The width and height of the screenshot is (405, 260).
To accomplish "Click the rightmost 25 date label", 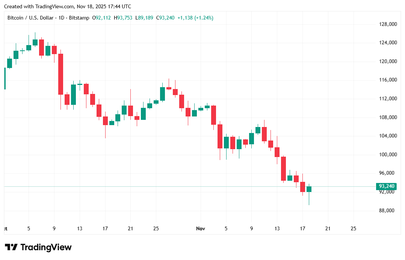I will (353, 228).
